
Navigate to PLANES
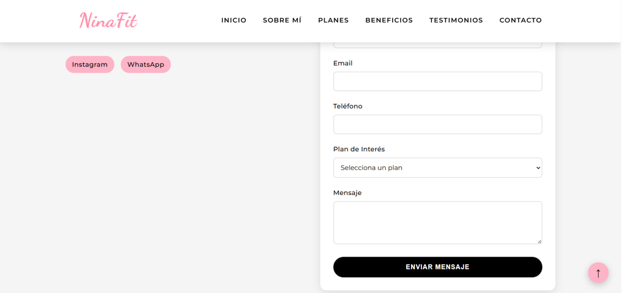point(333,20)
